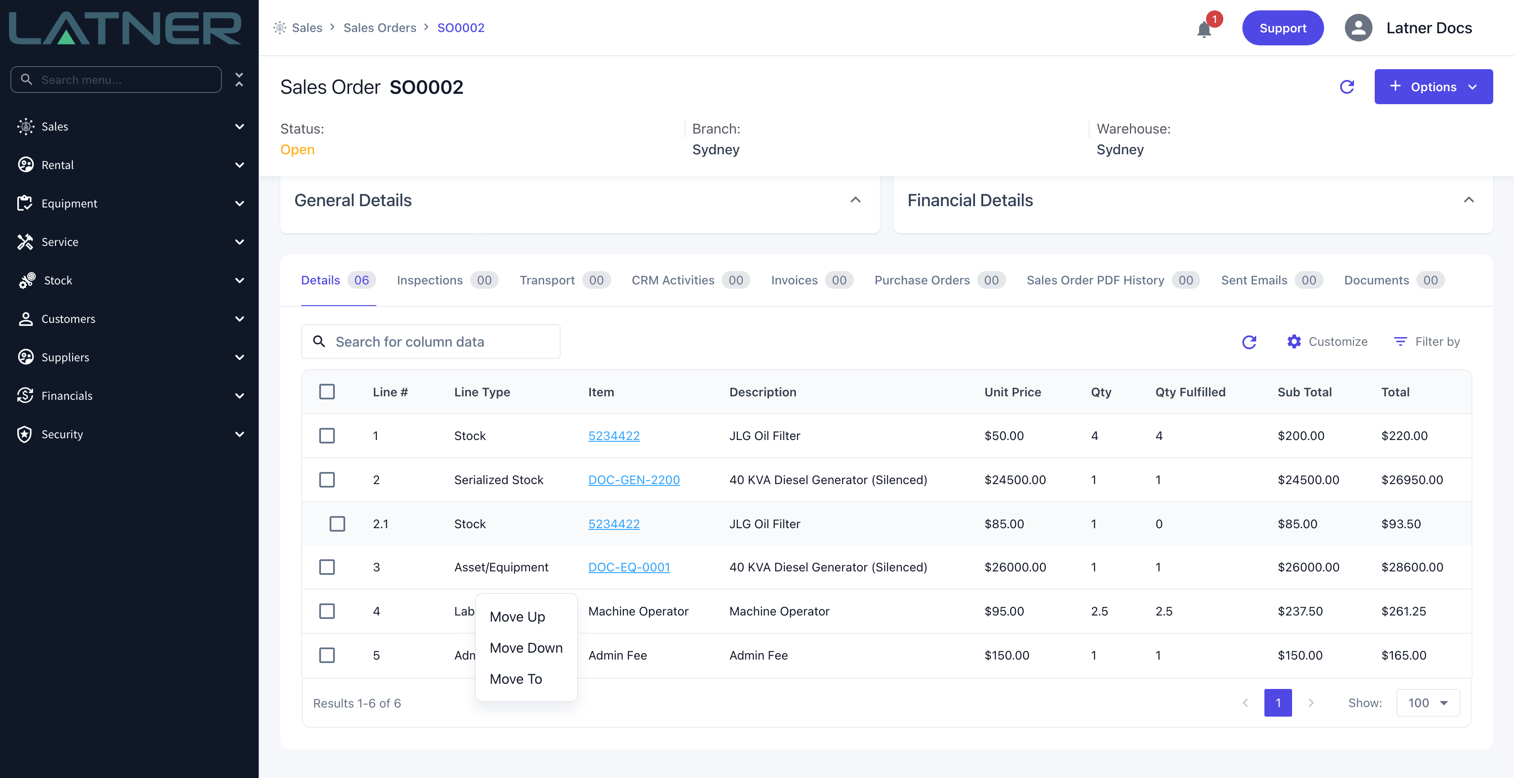The height and width of the screenshot is (778, 1514).
Task: Click the Customers person icon
Action: pos(25,319)
